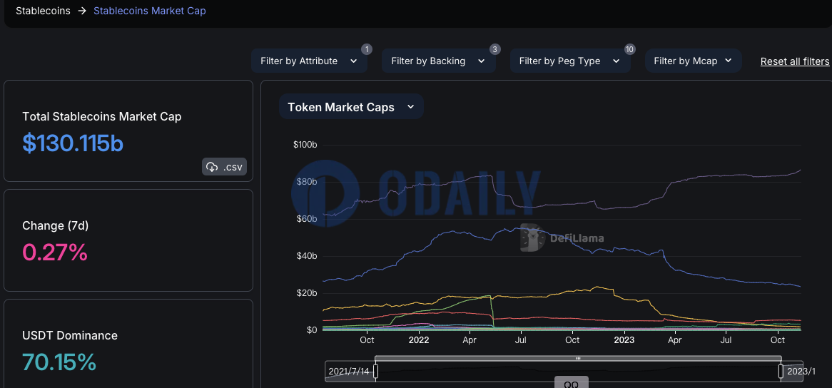Click the chevron arrow in Filter by Mcap
Viewport: 832px width, 388px height.
click(729, 61)
